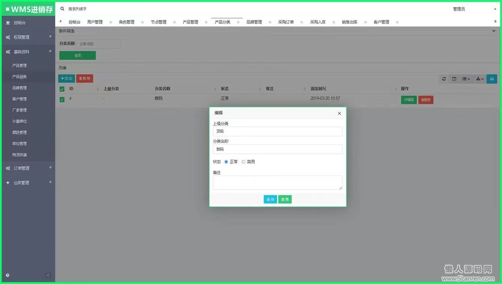Click the 备注 textarea in the dialog

tap(278, 183)
